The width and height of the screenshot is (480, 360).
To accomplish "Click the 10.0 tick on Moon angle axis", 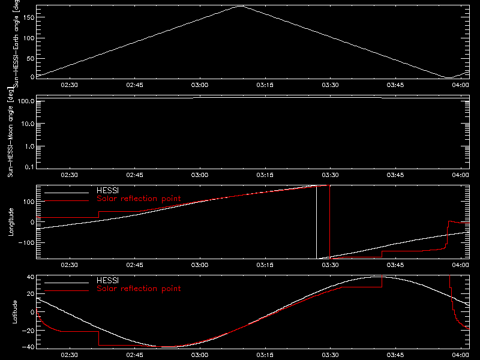I will pos(28,124).
